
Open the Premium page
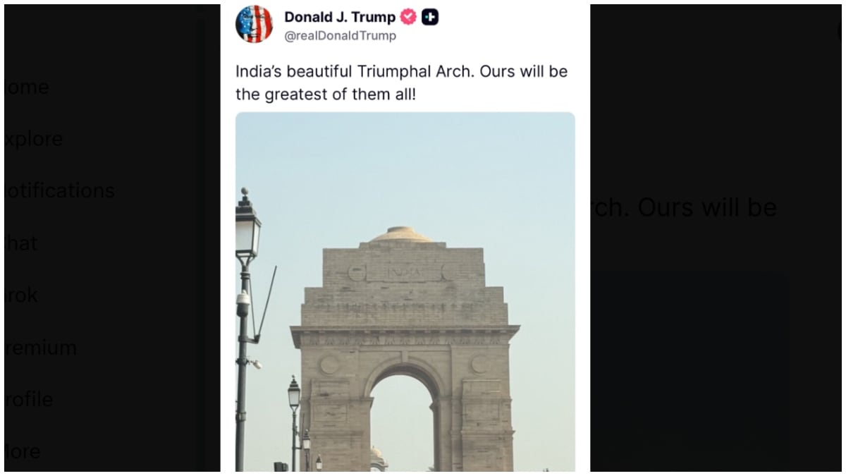pyautogui.click(x=39, y=347)
